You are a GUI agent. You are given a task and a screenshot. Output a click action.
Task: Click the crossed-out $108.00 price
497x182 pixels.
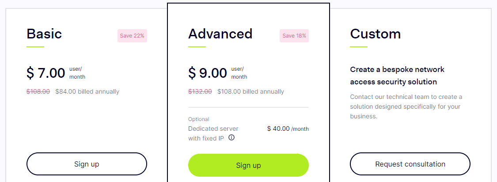coord(38,91)
